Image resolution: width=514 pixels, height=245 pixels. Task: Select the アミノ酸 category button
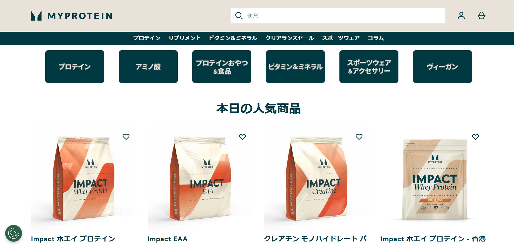tap(148, 67)
